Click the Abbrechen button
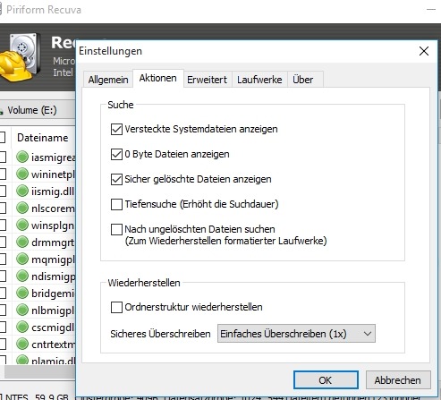441x400 pixels. coord(398,380)
